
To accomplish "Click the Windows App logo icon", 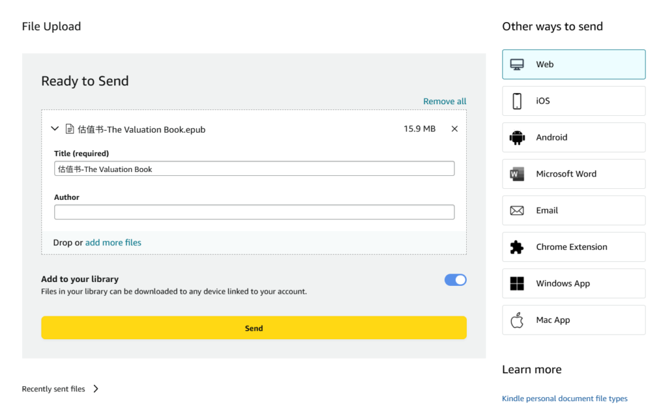I will click(x=517, y=283).
